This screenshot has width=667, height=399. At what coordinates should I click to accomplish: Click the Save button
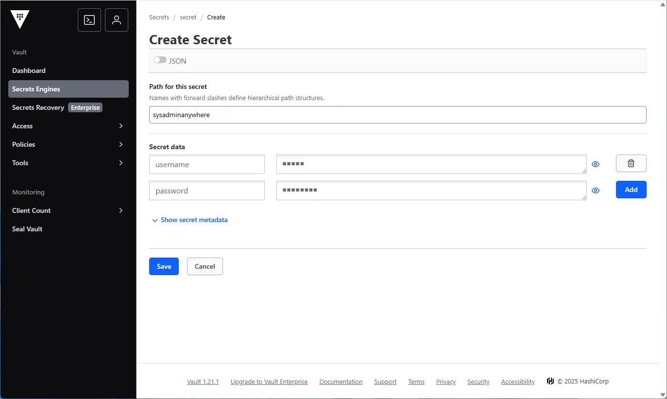point(164,266)
